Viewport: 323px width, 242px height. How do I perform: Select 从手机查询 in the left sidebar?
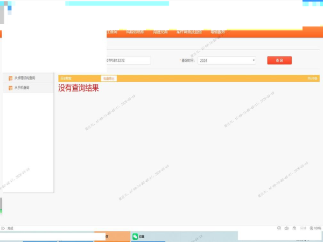[22, 88]
